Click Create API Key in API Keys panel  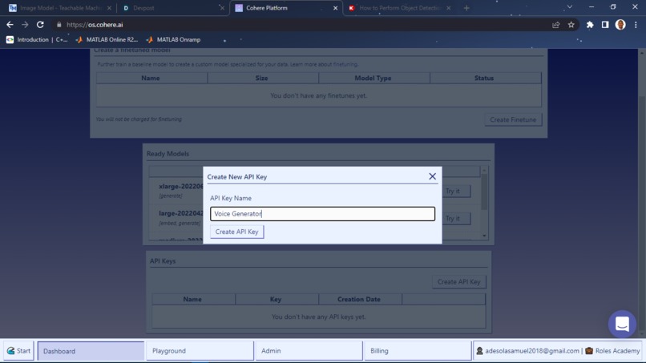pos(458,282)
